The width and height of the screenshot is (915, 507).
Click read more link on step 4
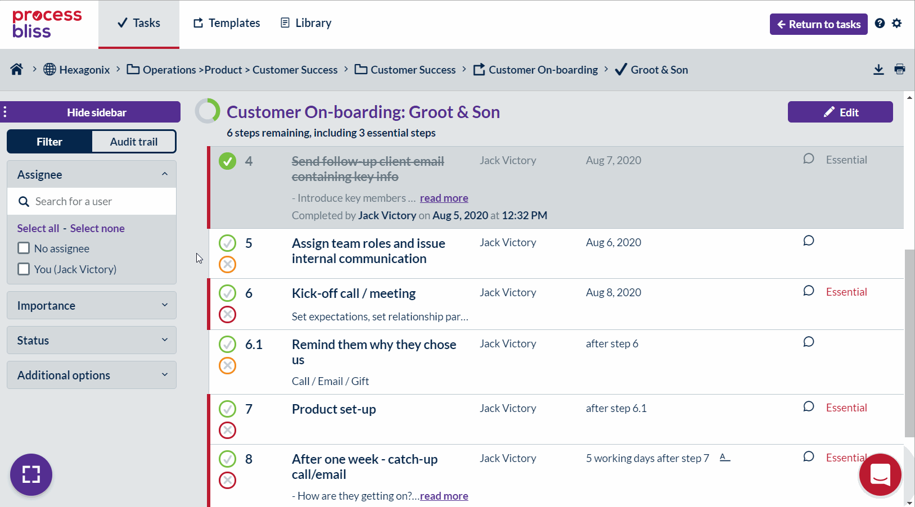[x=444, y=198]
